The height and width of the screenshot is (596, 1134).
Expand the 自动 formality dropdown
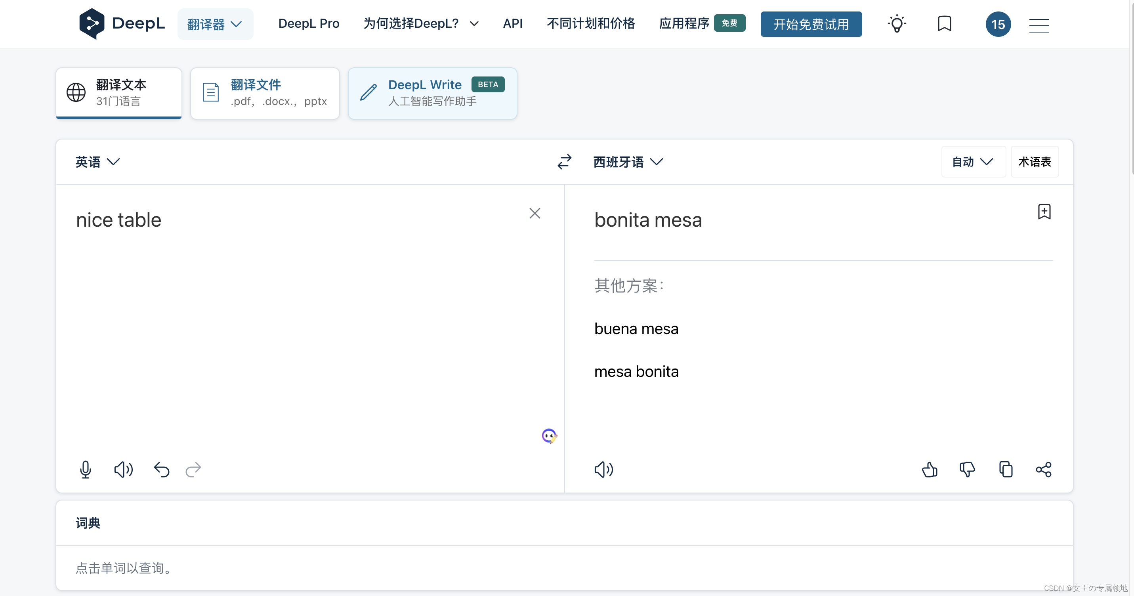tap(973, 162)
